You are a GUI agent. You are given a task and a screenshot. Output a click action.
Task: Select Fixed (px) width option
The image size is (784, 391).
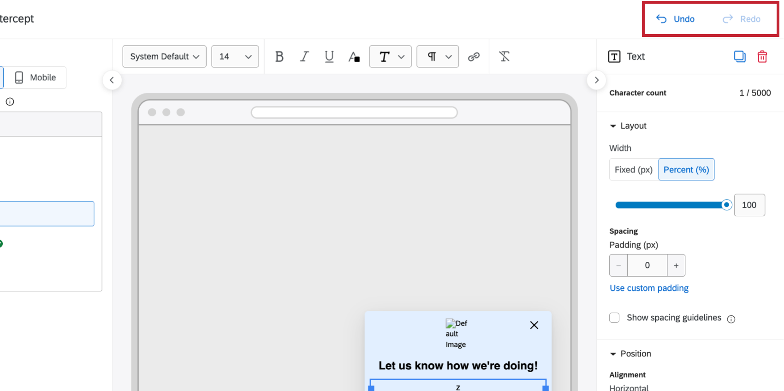coord(634,170)
